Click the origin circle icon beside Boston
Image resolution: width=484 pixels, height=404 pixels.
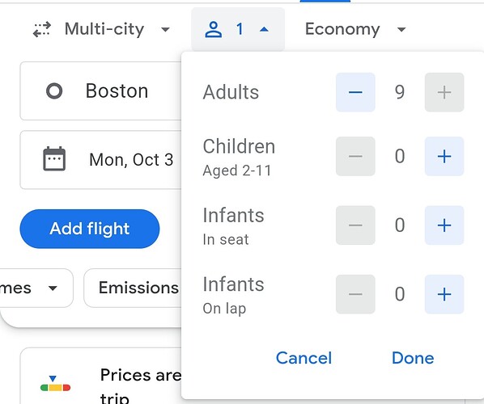54,91
